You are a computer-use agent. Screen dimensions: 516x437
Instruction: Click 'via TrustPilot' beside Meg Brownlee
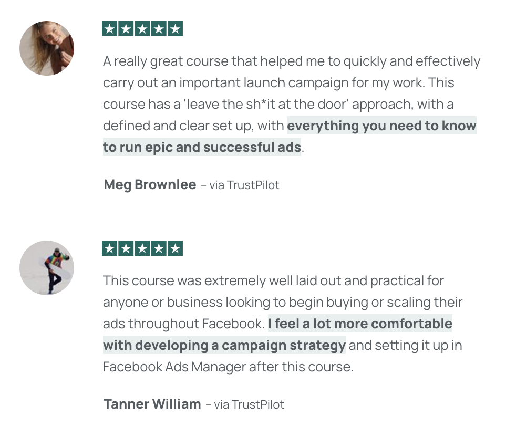(x=244, y=185)
